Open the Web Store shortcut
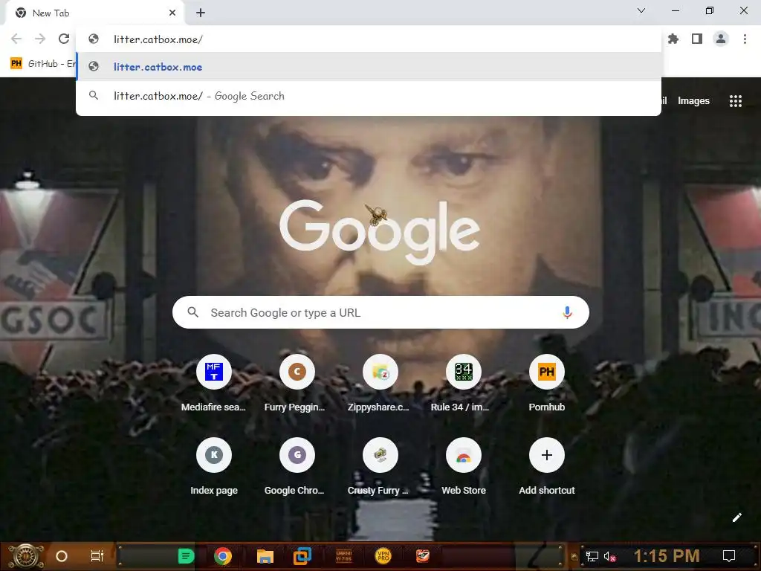The height and width of the screenshot is (571, 761). click(x=464, y=467)
